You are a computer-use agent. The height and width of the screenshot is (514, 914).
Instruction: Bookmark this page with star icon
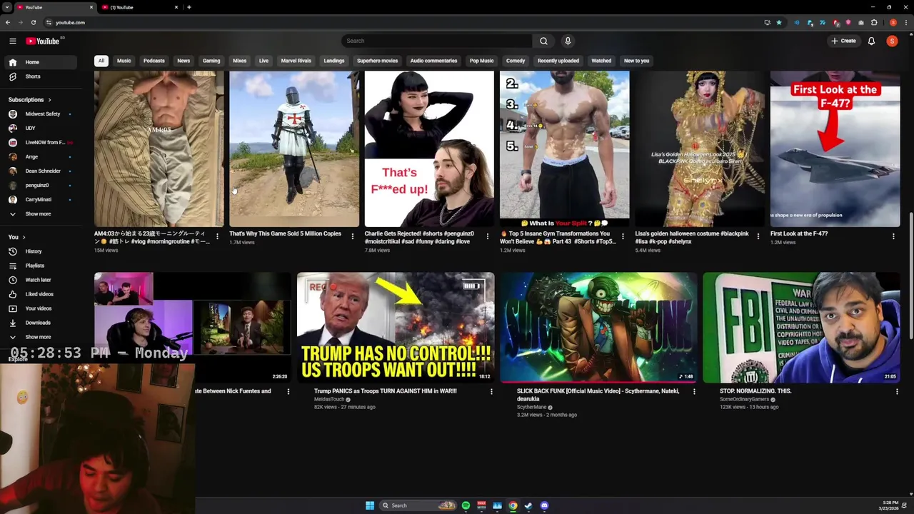click(779, 22)
